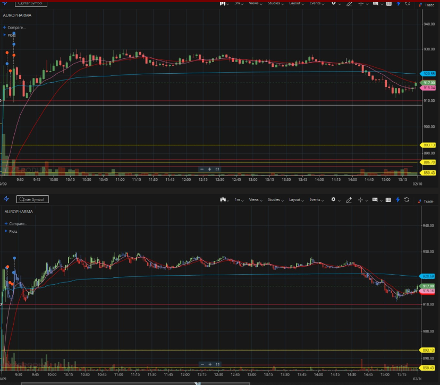Open chart type selector in lower chart
This screenshot has height=385, width=440.
click(x=223, y=199)
